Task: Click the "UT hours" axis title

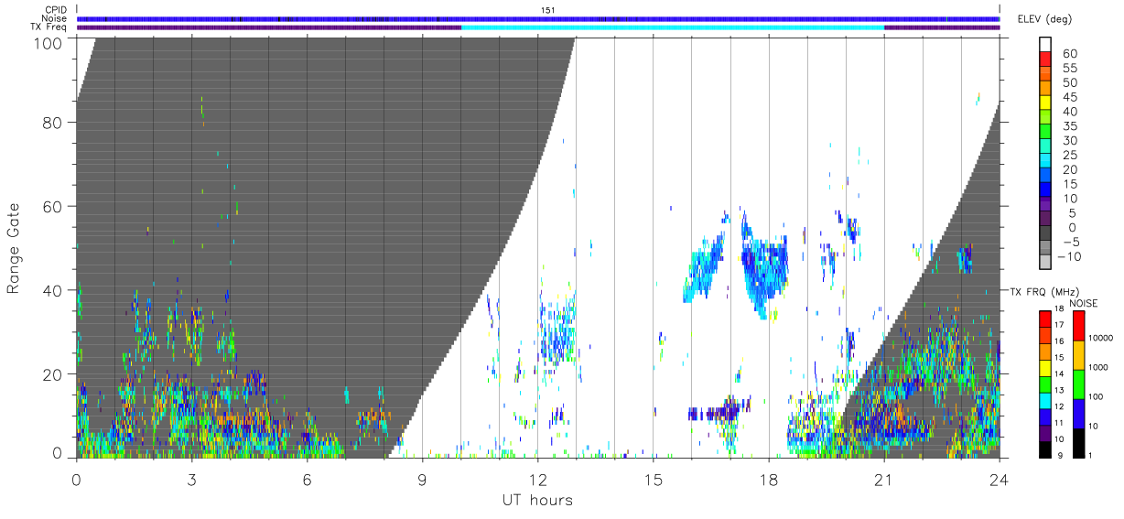Action: pyautogui.click(x=537, y=501)
